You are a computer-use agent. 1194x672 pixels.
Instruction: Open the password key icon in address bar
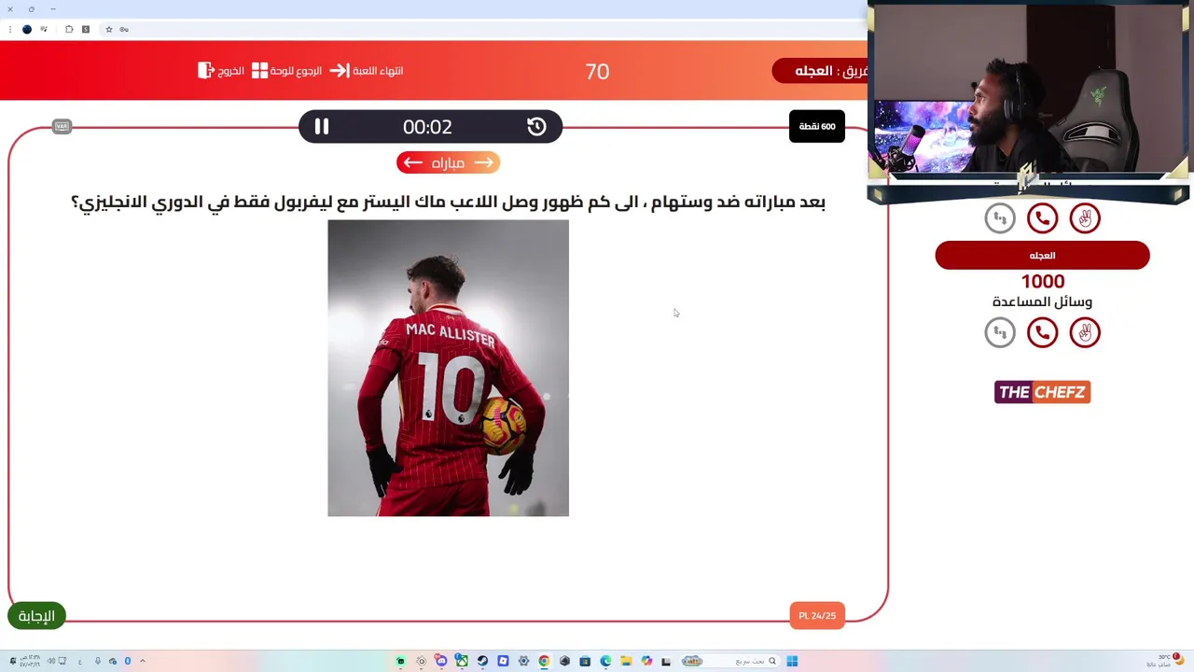pos(124,29)
